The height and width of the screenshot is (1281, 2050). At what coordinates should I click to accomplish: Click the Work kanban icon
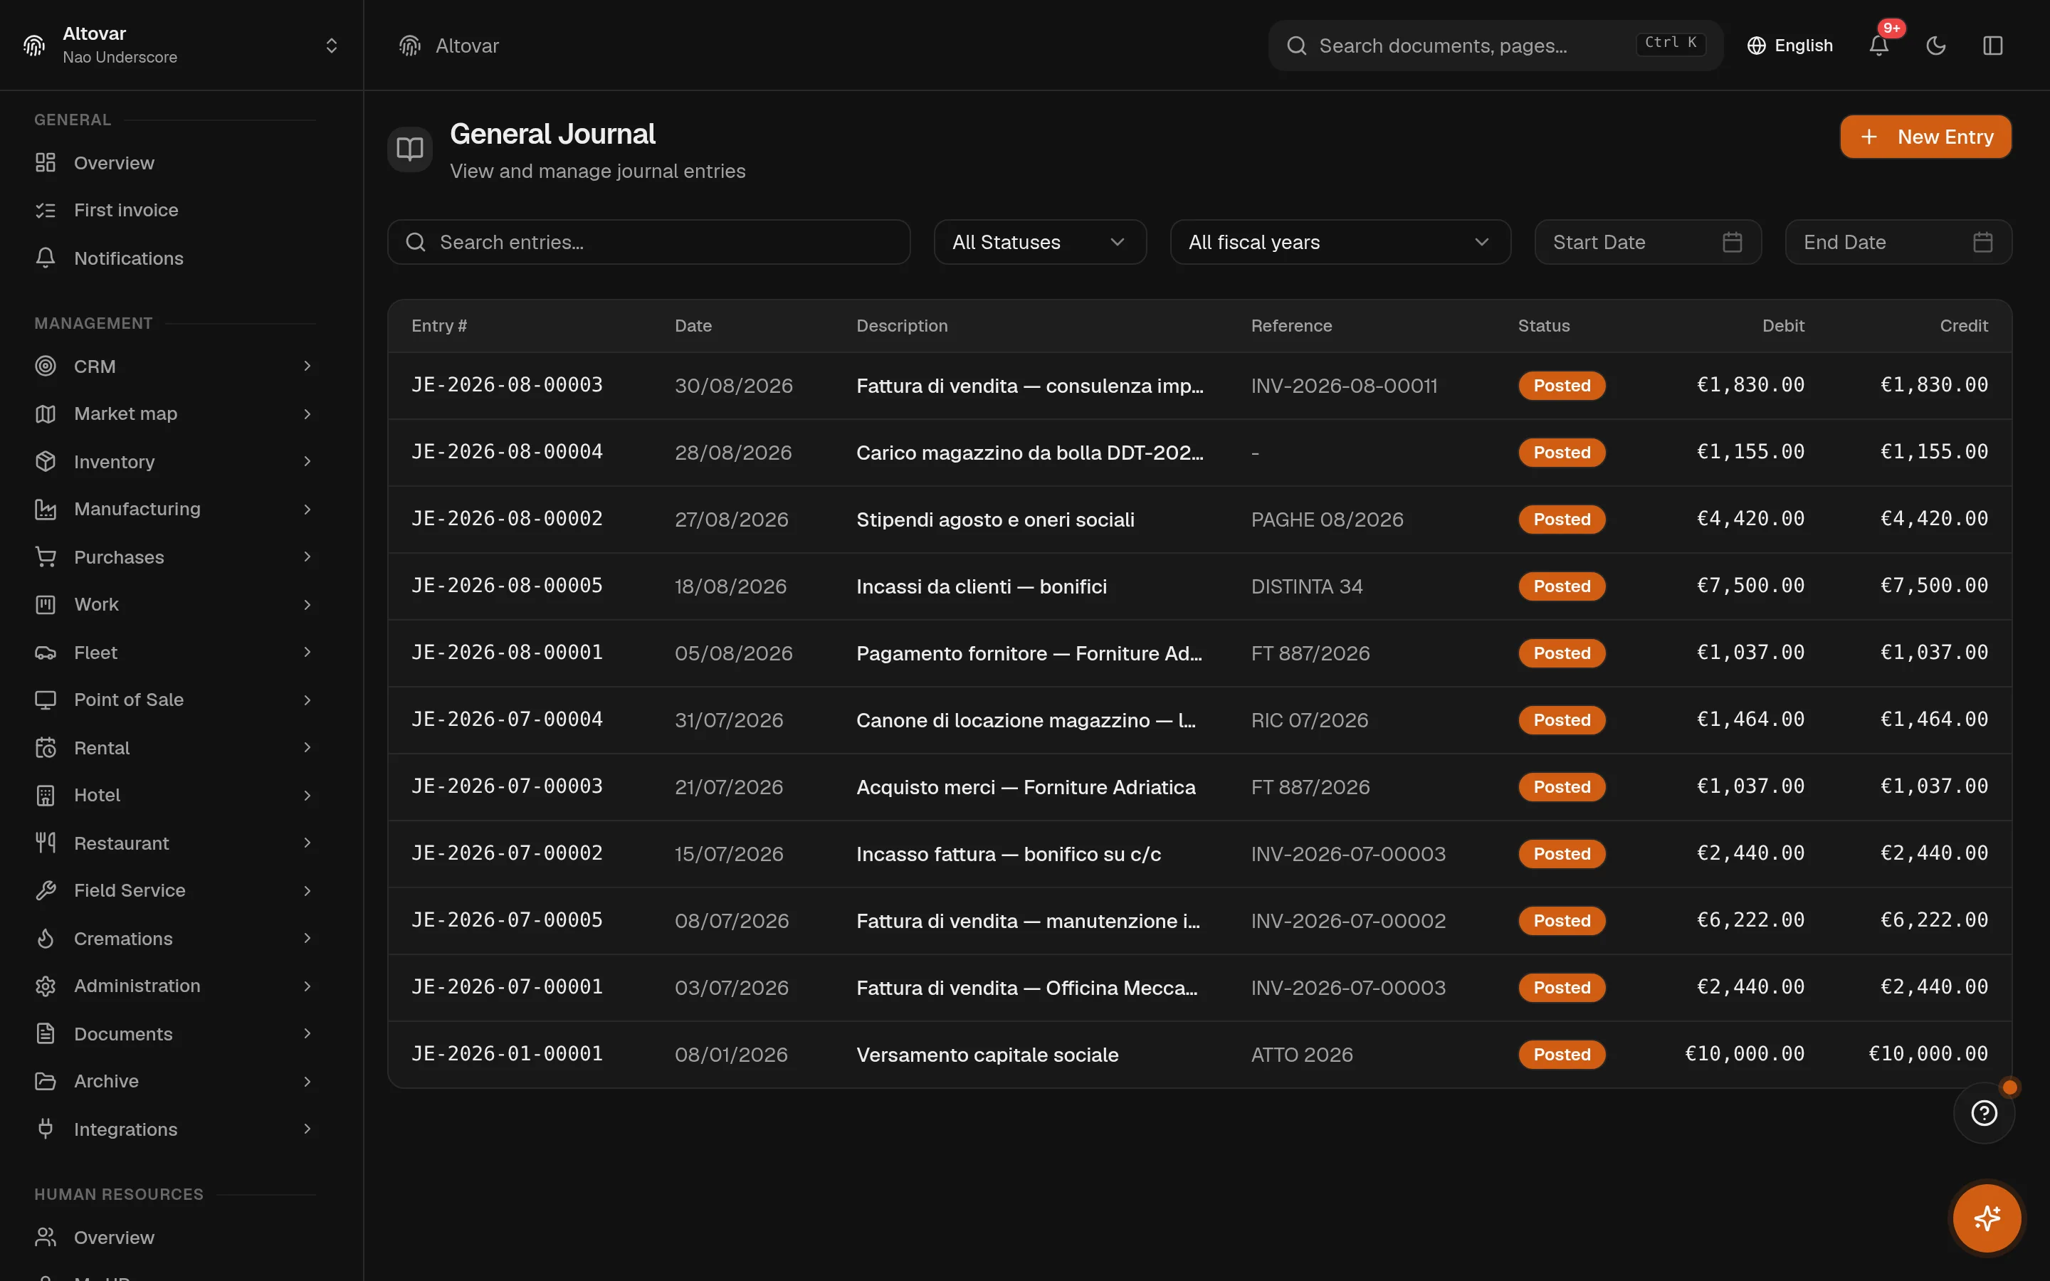(x=46, y=604)
